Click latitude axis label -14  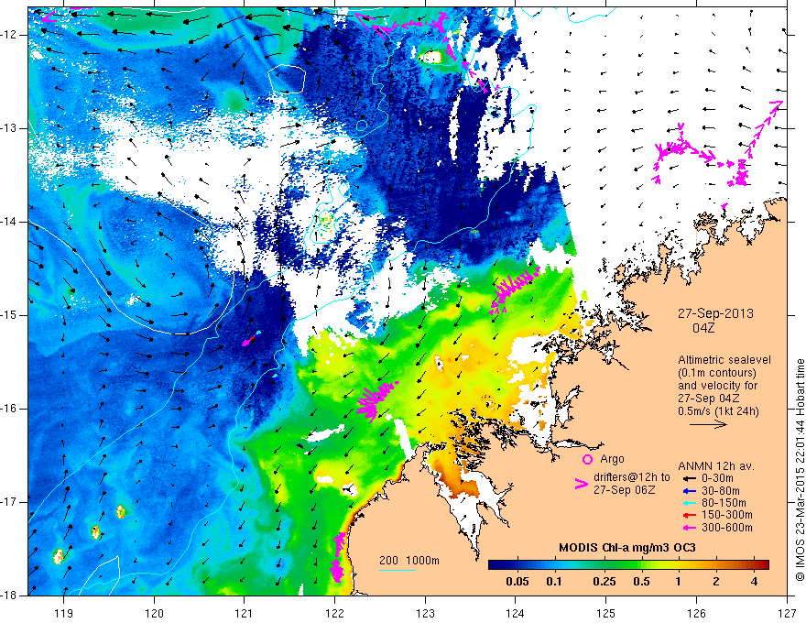[9, 222]
